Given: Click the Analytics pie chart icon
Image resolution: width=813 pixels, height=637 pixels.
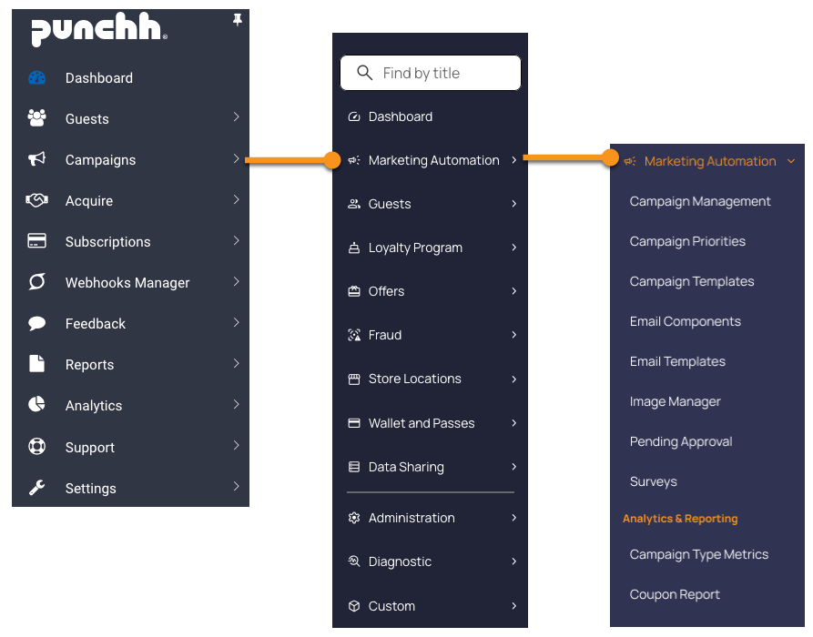Looking at the screenshot, I should 36,404.
